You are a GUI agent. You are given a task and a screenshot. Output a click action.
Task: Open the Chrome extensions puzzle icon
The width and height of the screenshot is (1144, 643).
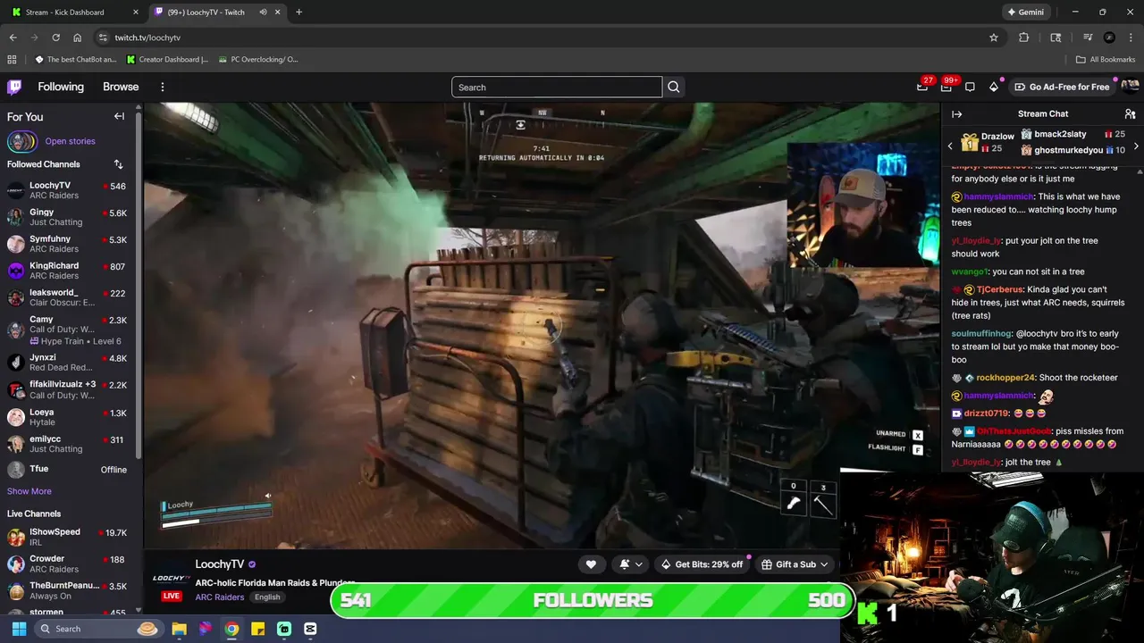pyautogui.click(x=1024, y=38)
